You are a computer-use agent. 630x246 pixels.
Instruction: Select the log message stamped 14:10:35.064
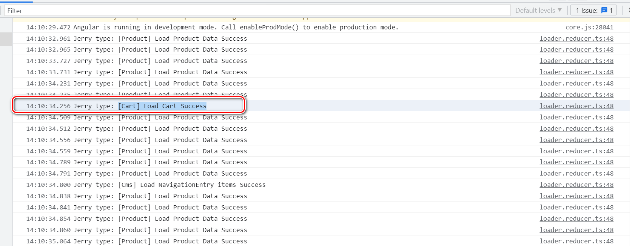pos(160,241)
